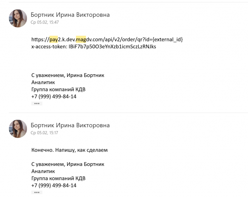248x198 pixels.
Task: Click the sender avatar on the 15:47 message
Action: [x=18, y=19]
